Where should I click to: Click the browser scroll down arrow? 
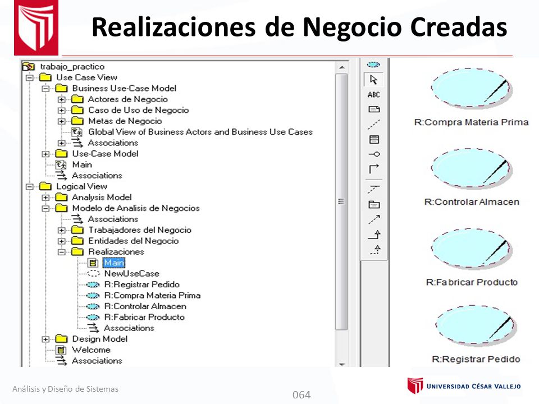click(342, 364)
